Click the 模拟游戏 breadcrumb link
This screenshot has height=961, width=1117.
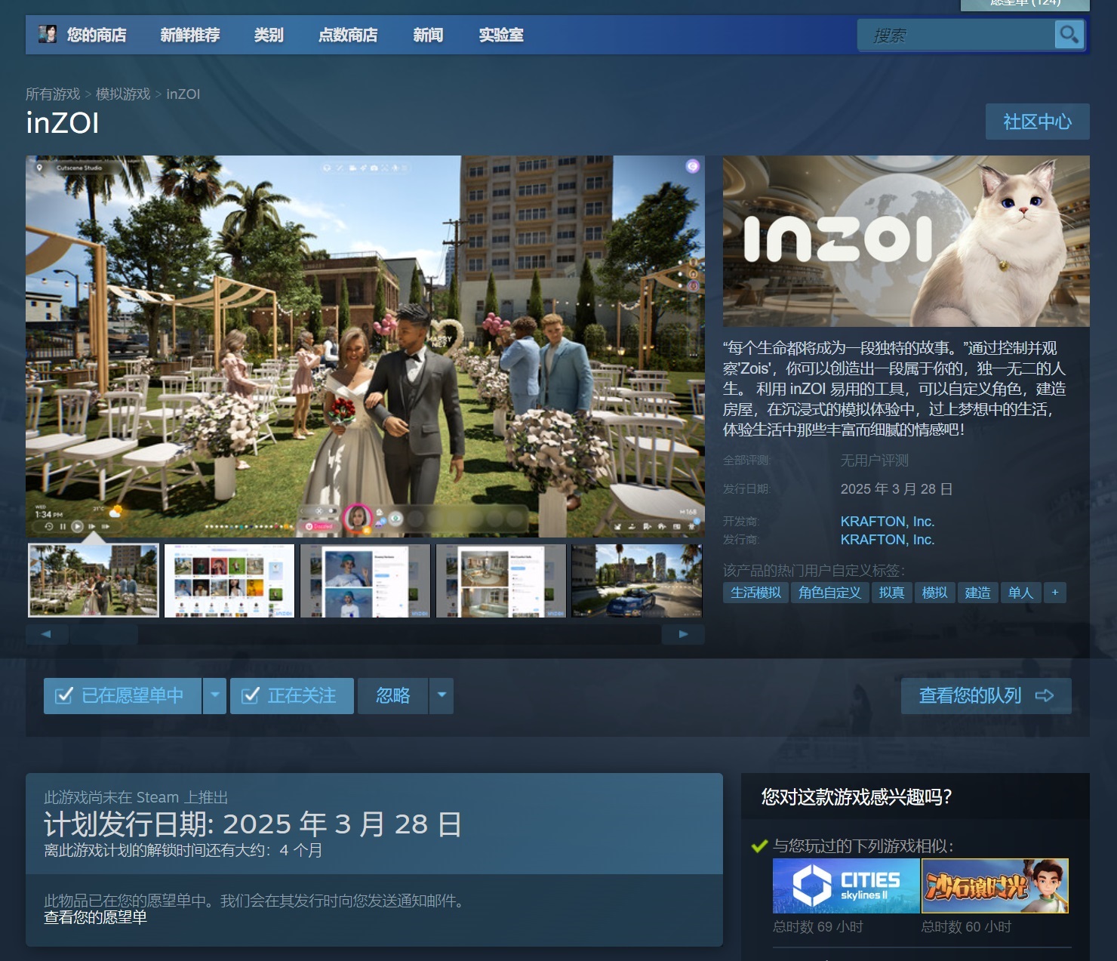point(123,94)
